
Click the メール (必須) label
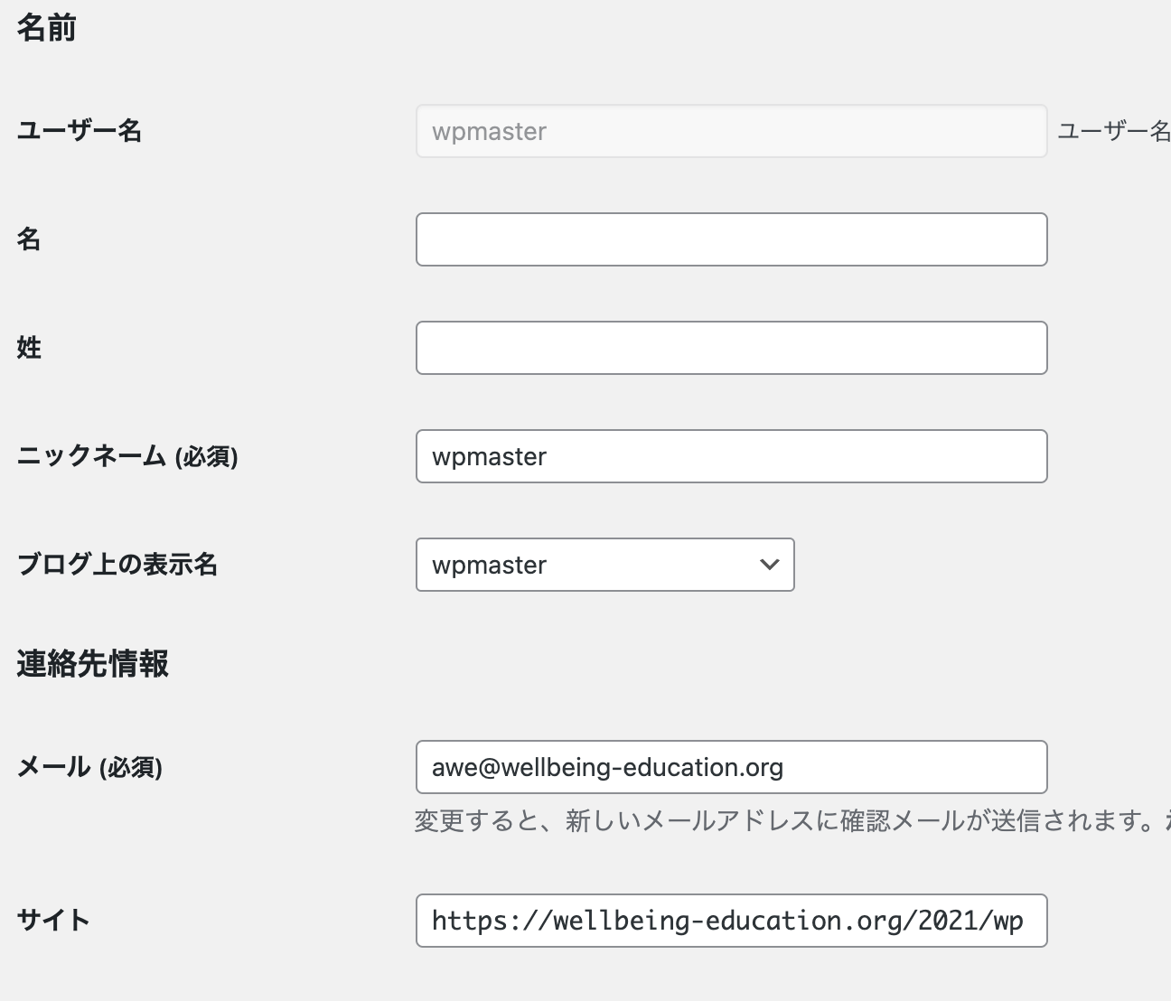(89, 767)
